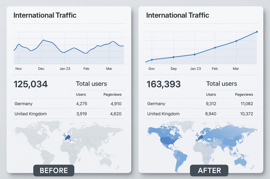Click the Germany pageviews value 11,082
This screenshot has height=179, width=270.
[x=247, y=104]
